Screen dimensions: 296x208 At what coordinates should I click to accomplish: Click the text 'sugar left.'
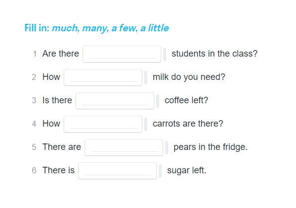[187, 170]
